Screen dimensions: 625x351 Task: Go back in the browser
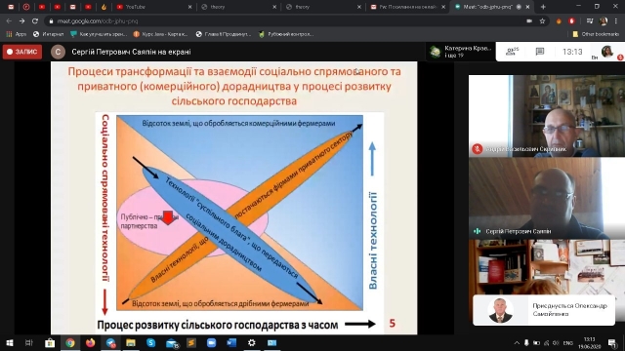[9, 21]
